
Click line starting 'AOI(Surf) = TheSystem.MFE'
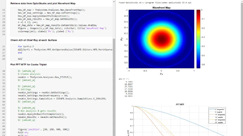click(65, 49)
